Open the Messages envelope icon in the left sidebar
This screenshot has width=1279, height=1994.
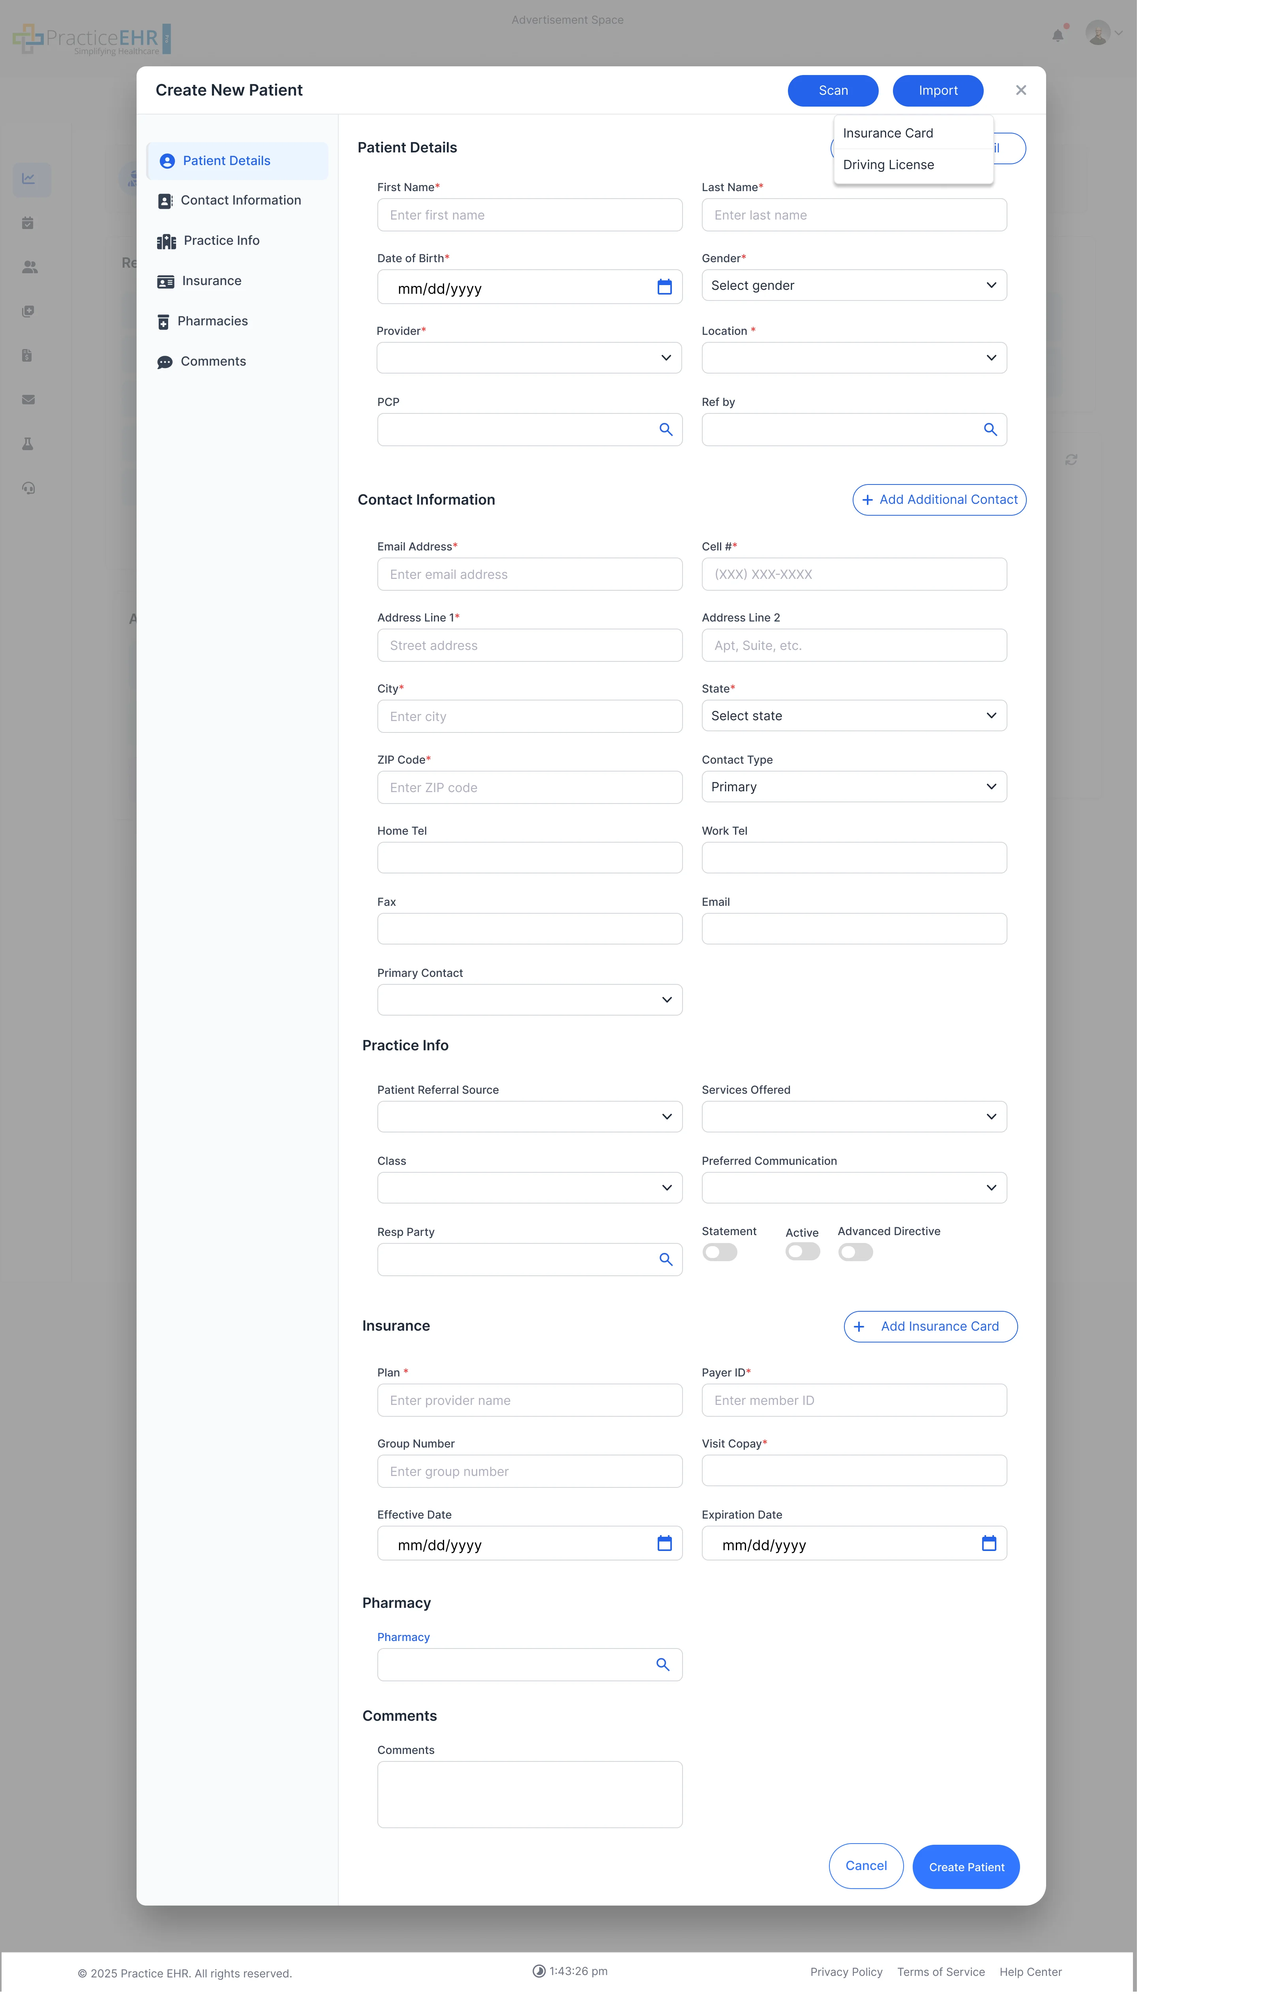click(28, 400)
